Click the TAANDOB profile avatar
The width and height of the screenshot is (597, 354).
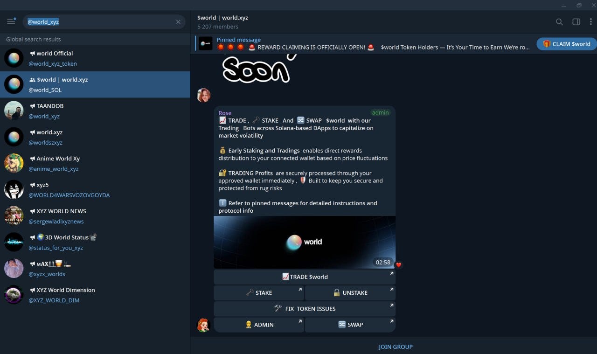tap(14, 111)
